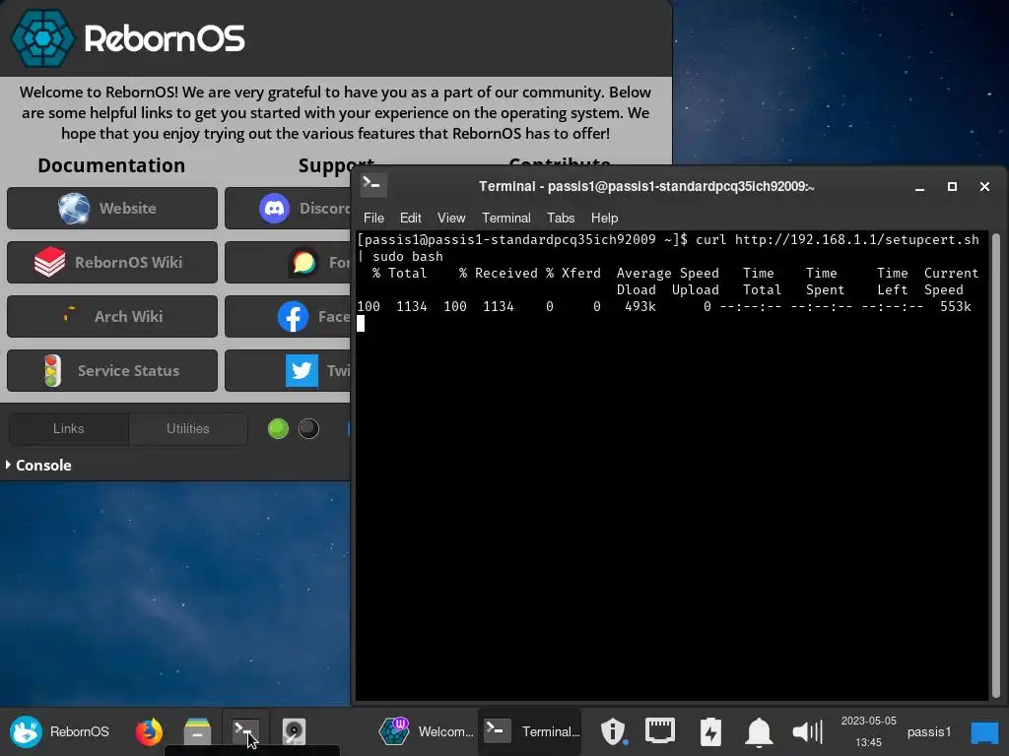Click the '493k' average download value
Viewport: 1009px width, 756px height.
(x=640, y=307)
